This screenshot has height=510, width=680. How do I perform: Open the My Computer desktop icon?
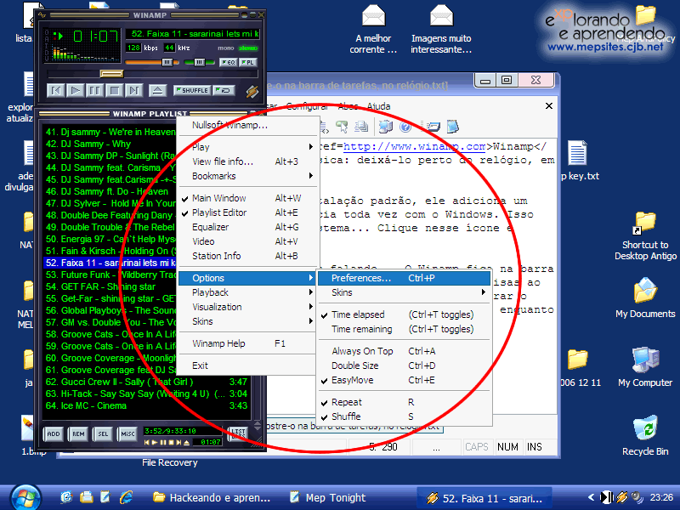[x=645, y=367]
